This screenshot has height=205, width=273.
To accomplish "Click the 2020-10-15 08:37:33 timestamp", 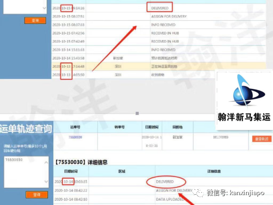I will (69, 25).
